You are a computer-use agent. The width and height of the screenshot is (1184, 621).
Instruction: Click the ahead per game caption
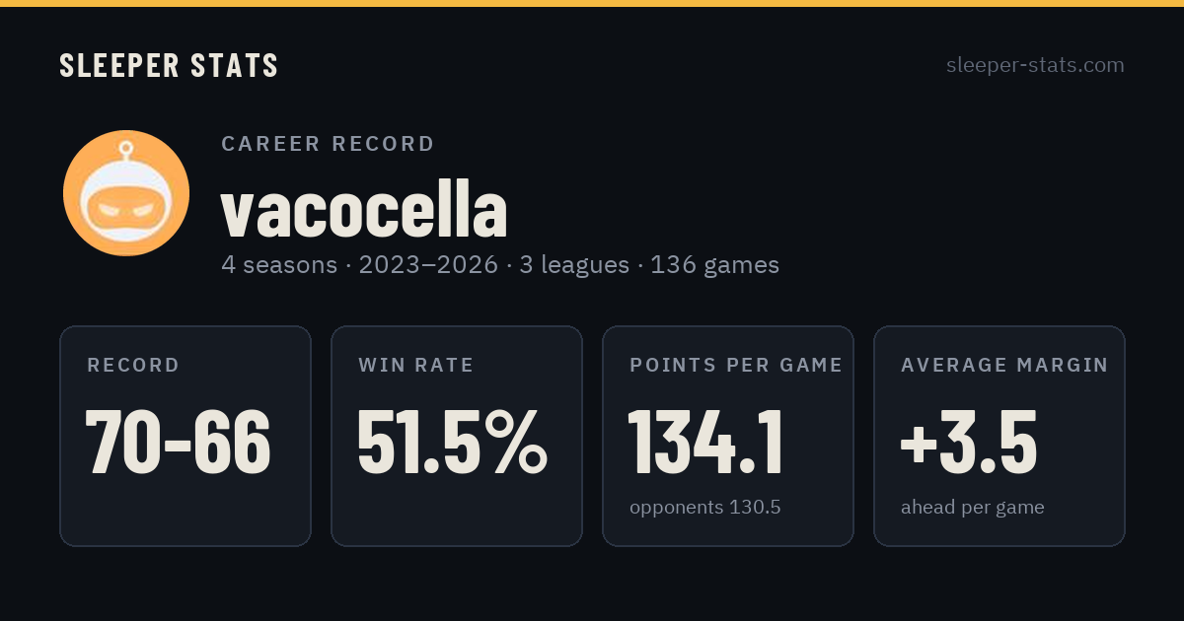click(972, 508)
